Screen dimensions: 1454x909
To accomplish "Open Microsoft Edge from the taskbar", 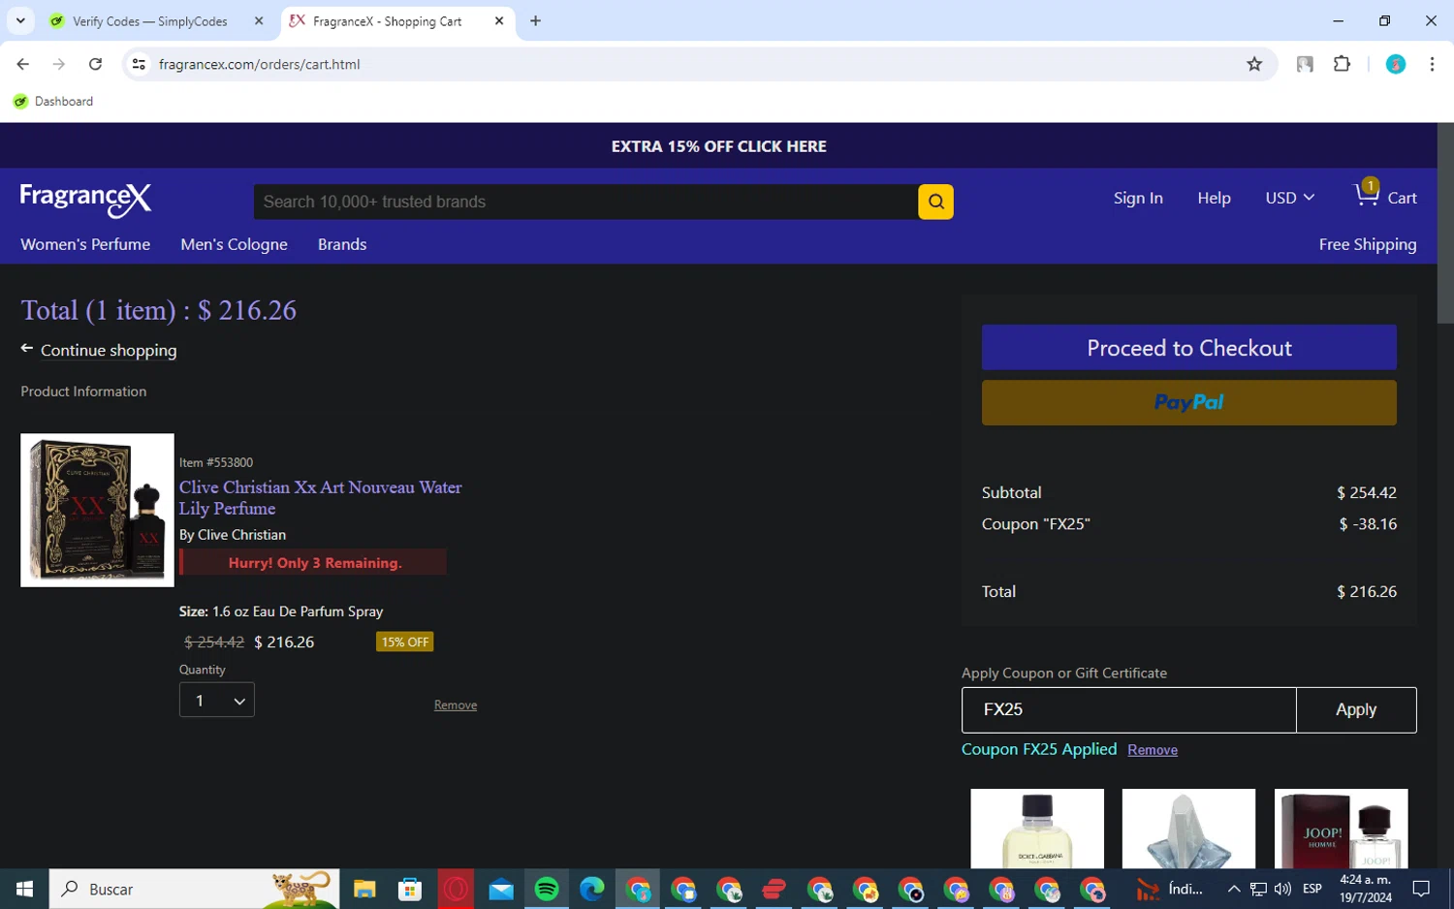I will [592, 889].
